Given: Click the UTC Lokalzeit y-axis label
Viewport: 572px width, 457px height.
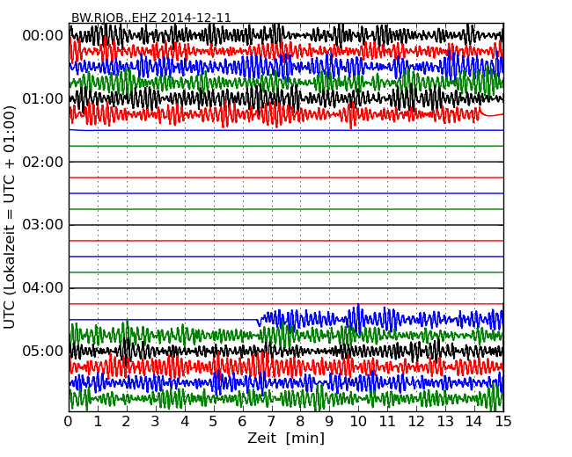Looking at the screenshot, I should click(10, 218).
